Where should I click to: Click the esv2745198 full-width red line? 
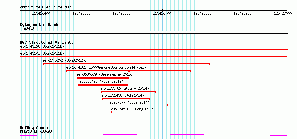coord(154,50)
